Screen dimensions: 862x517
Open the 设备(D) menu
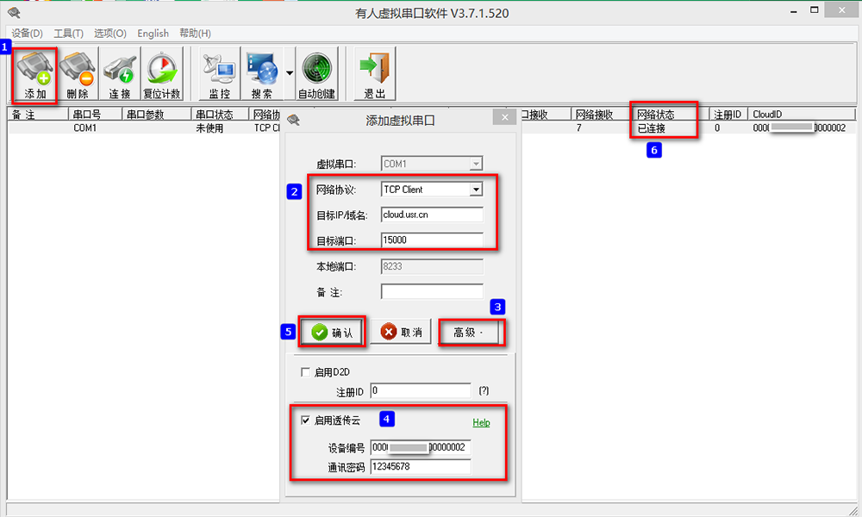(x=27, y=34)
